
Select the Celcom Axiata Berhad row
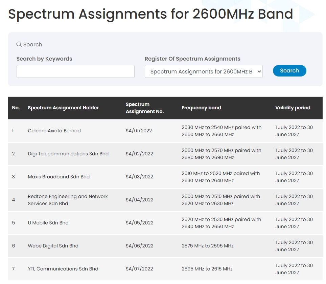pyautogui.click(x=54, y=131)
